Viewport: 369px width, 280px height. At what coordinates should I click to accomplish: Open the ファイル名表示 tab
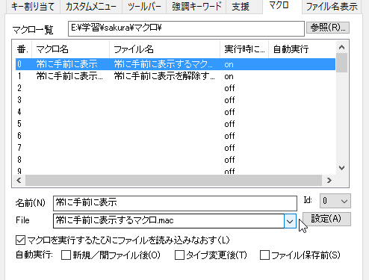pos(332,7)
